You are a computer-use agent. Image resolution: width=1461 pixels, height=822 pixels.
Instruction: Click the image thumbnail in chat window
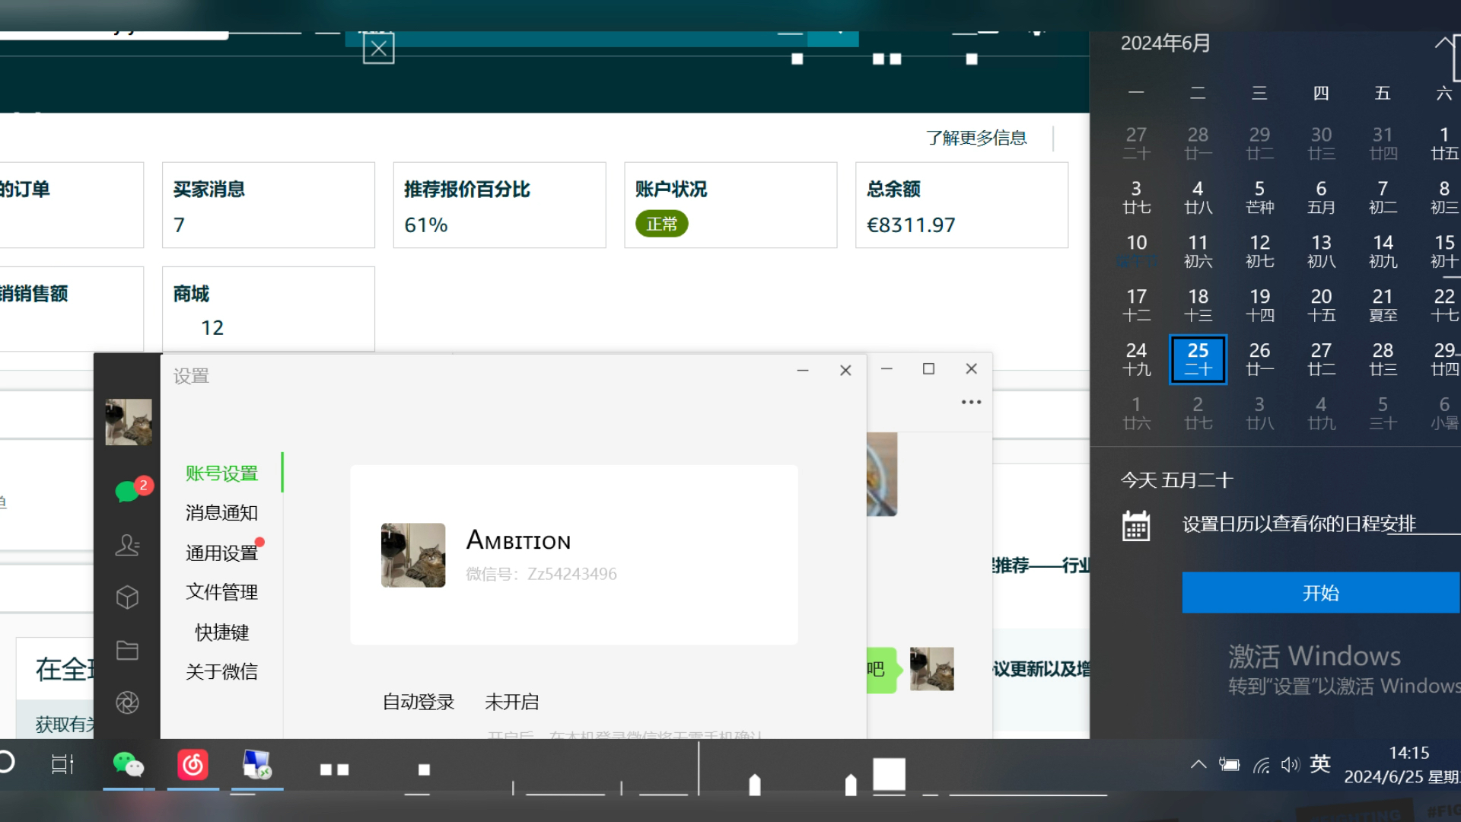click(x=882, y=474)
